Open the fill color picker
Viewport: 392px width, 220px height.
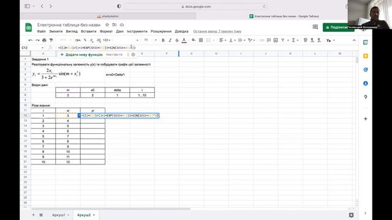[194, 40]
